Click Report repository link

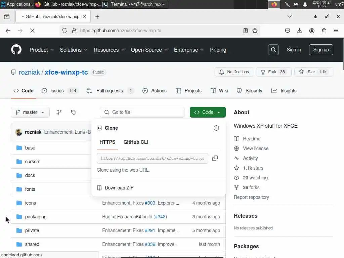(251, 197)
